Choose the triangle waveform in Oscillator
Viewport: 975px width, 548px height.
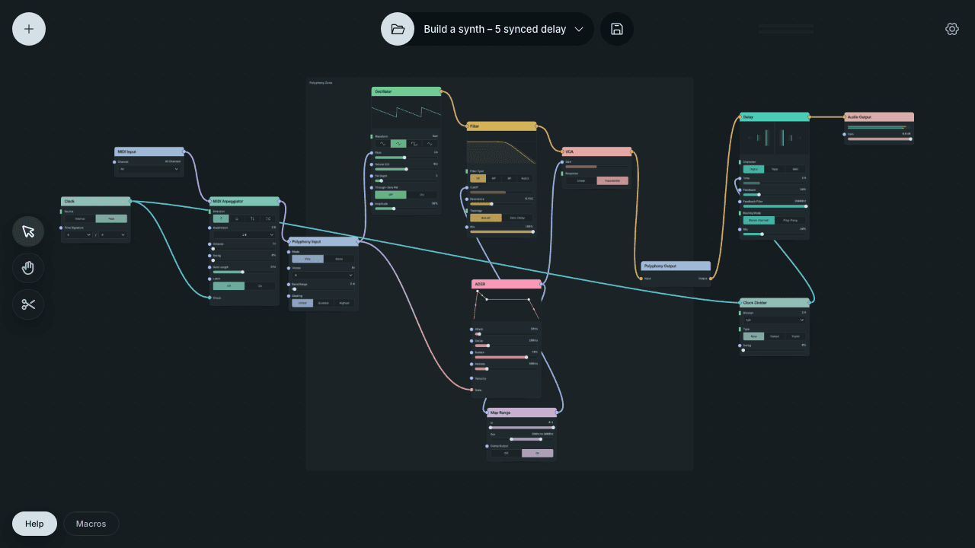(430, 143)
